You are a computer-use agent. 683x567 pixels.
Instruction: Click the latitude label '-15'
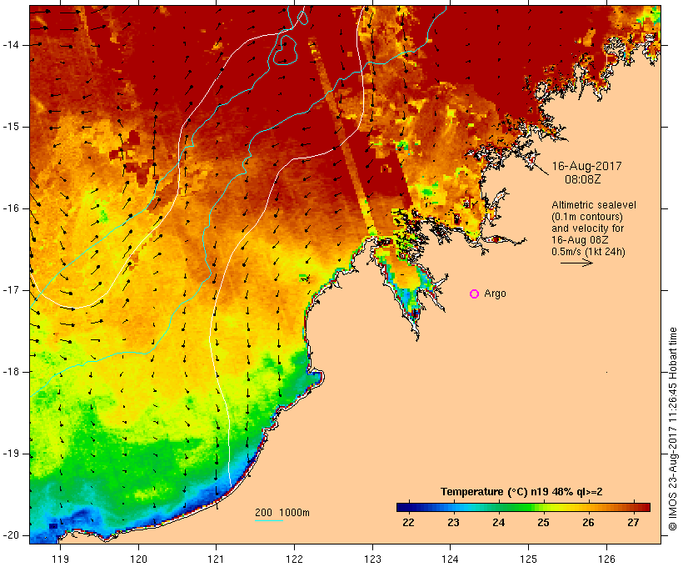coord(11,127)
